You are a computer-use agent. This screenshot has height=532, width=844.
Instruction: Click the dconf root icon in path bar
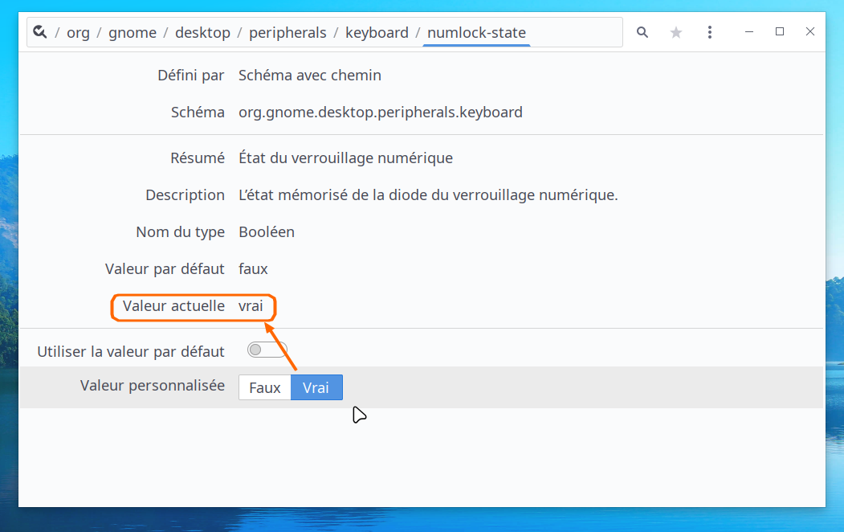pos(39,33)
